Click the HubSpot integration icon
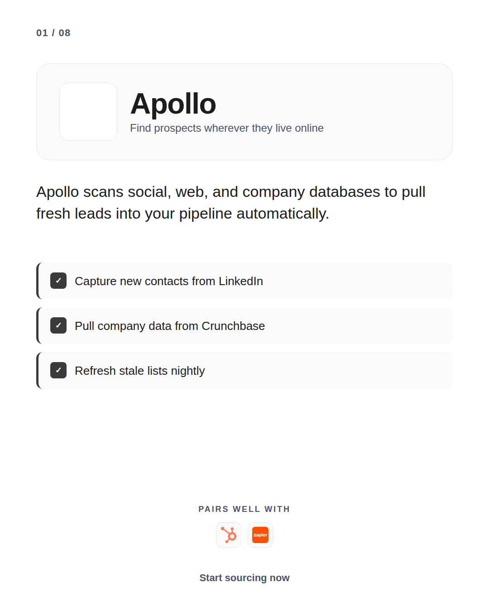Viewport: 489px width, 611px height. pos(229,535)
